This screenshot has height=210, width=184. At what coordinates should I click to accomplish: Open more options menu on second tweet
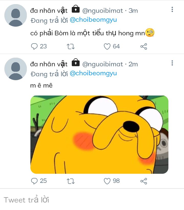click(x=172, y=63)
